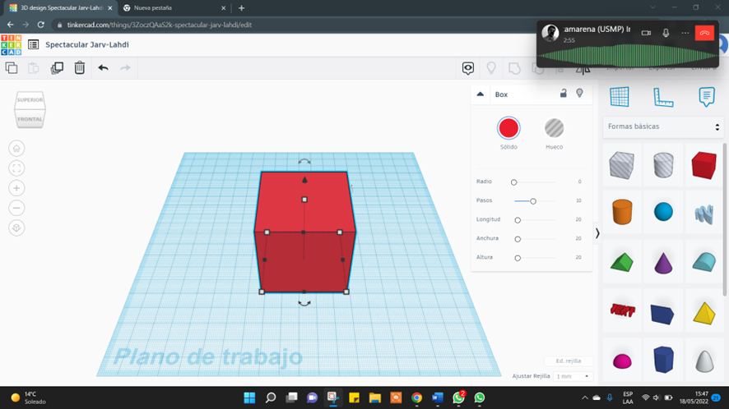Click the black height cone handle

pos(304,180)
